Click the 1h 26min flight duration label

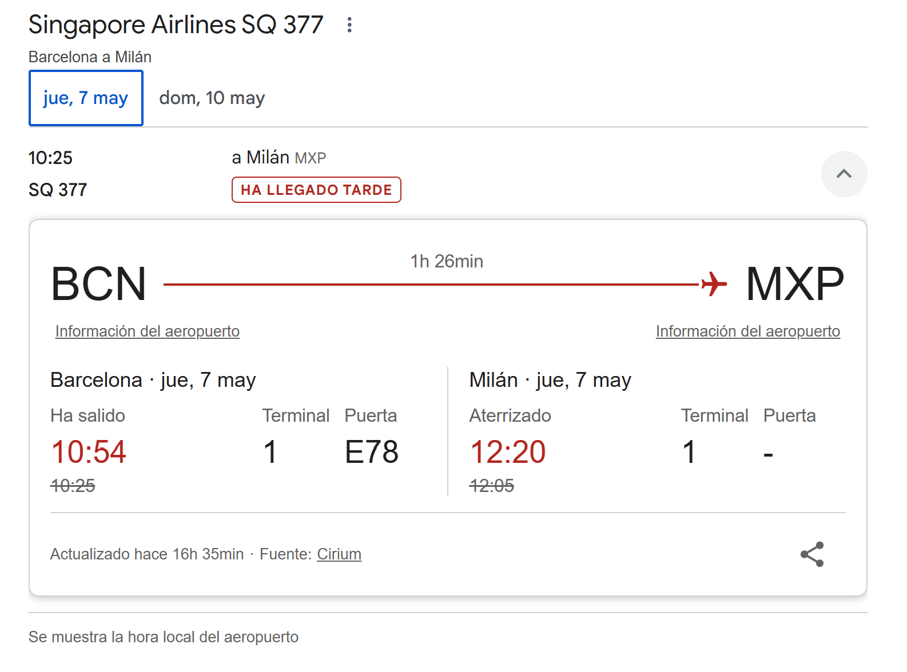(x=447, y=261)
